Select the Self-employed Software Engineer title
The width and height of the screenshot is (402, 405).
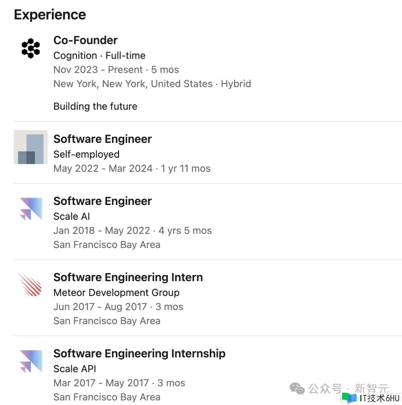tap(103, 139)
